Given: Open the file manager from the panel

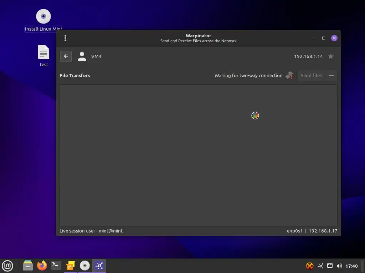Looking at the screenshot, I should tap(28, 266).
